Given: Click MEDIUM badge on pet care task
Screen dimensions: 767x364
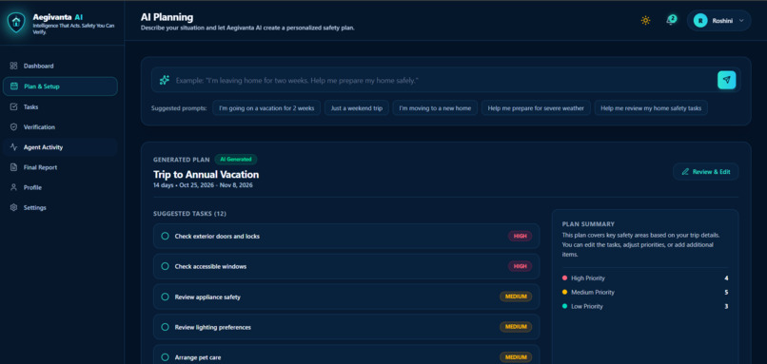Looking at the screenshot, I should coord(516,357).
